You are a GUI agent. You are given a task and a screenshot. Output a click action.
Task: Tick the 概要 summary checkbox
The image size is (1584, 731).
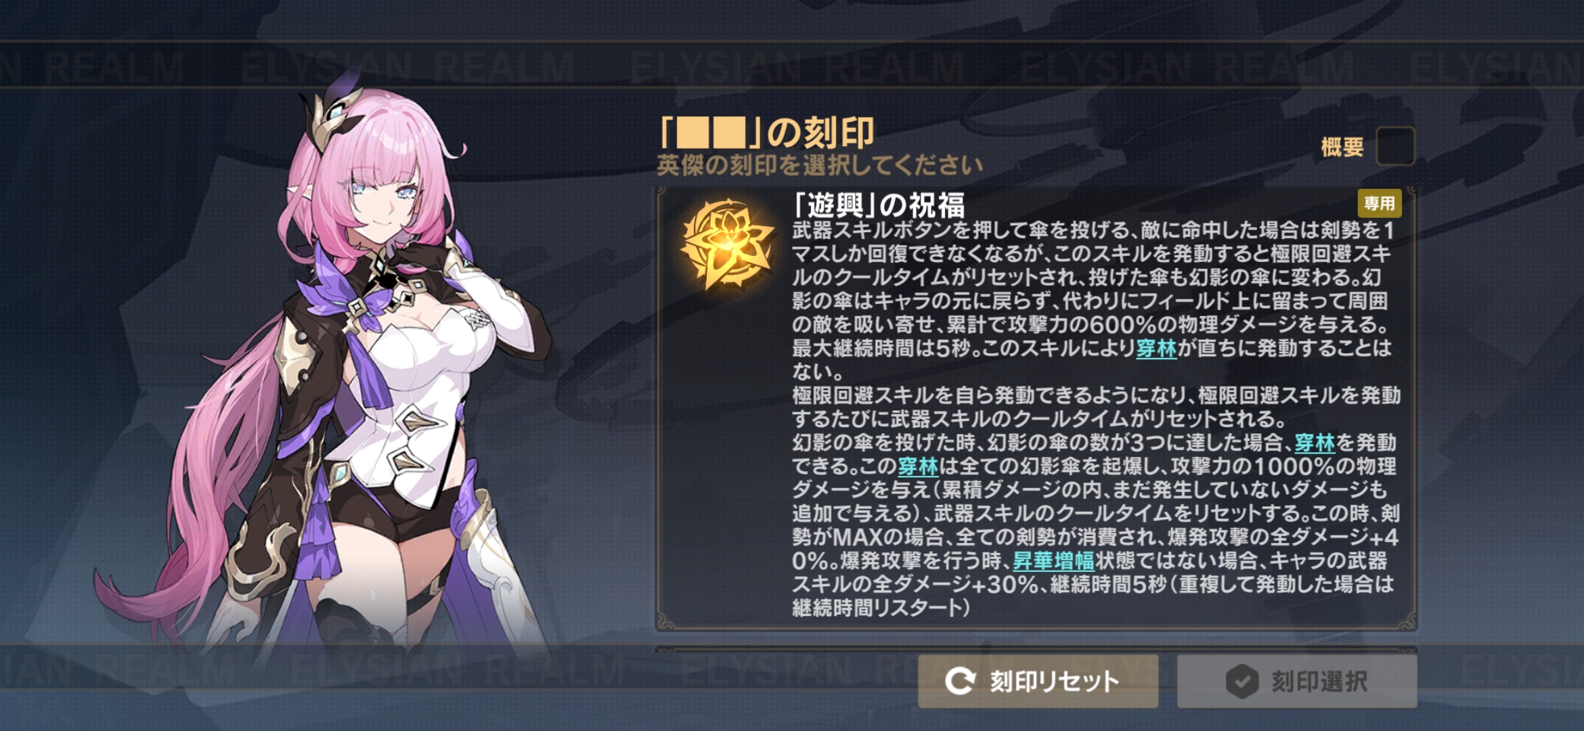1395,146
